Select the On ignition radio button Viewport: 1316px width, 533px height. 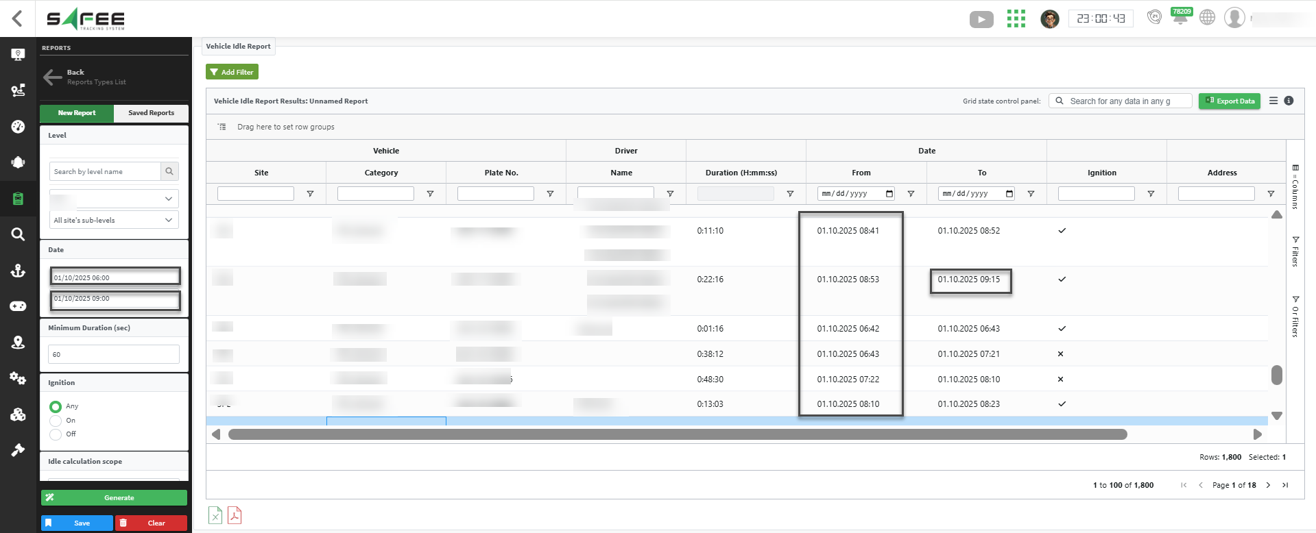pyautogui.click(x=56, y=421)
